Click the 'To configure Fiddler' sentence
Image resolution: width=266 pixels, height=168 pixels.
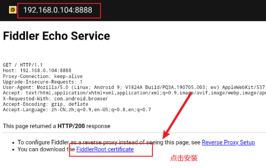click(109, 143)
